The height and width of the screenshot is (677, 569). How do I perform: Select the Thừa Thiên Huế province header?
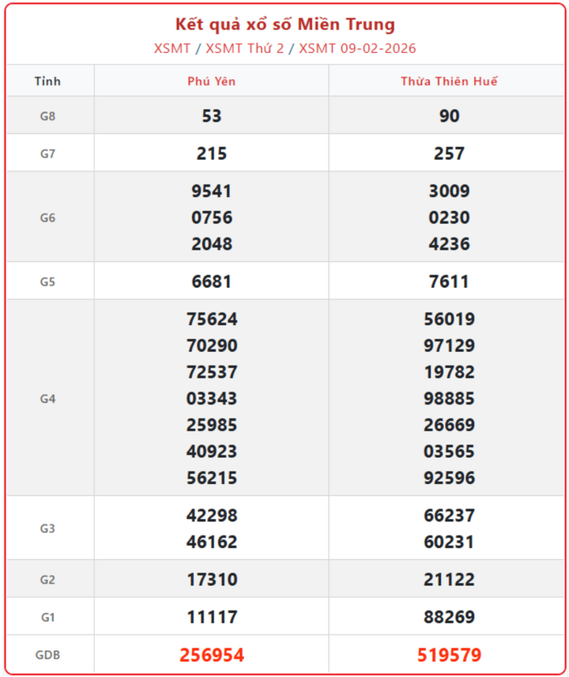coord(449,81)
